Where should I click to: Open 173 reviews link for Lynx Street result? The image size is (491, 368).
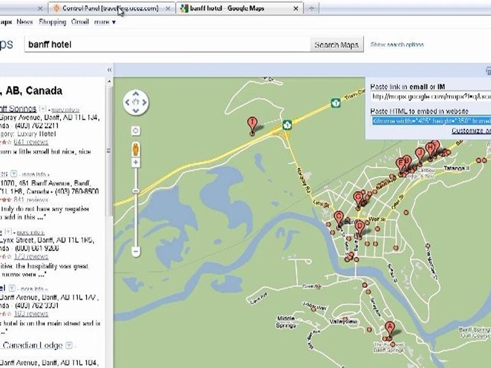[31, 256]
